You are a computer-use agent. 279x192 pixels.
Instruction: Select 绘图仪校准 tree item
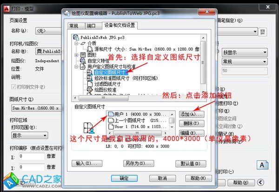click(x=105, y=90)
